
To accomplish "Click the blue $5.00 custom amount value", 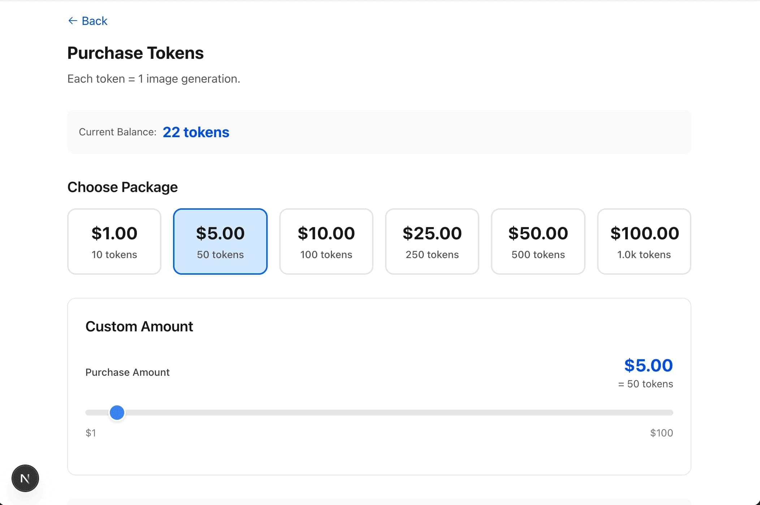I will pos(648,365).
